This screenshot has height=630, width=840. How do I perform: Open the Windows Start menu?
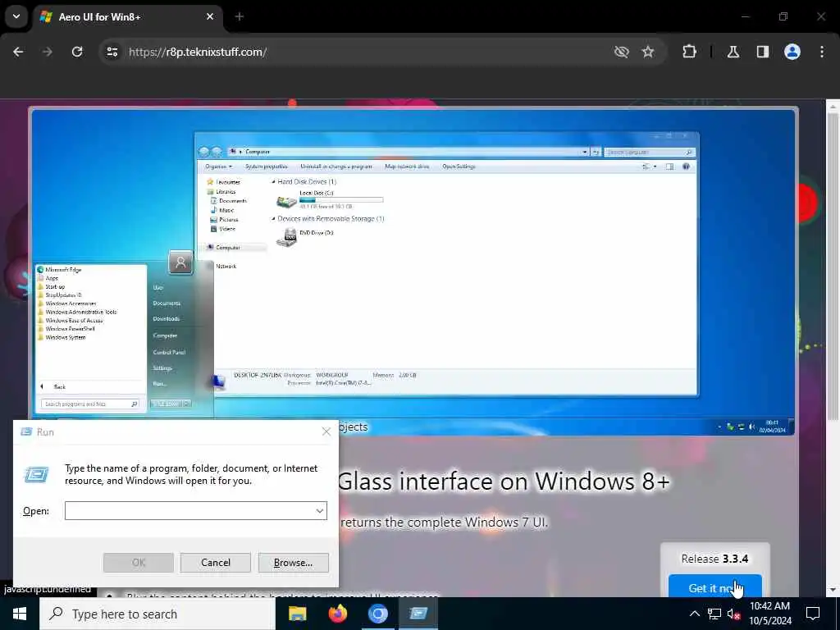20,614
